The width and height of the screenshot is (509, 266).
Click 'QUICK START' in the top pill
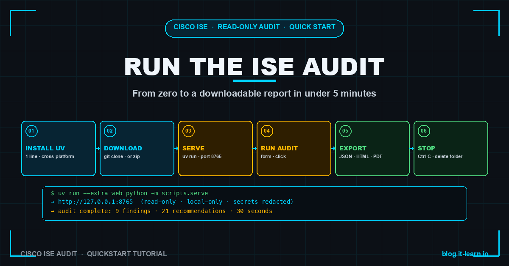(x=312, y=27)
